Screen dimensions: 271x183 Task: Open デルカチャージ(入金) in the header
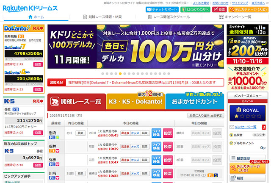(x=248, y=9)
